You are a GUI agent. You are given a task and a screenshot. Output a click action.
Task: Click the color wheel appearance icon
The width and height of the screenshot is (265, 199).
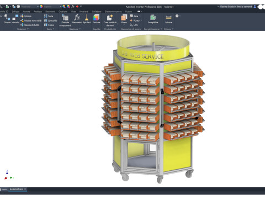click(x=41, y=7)
